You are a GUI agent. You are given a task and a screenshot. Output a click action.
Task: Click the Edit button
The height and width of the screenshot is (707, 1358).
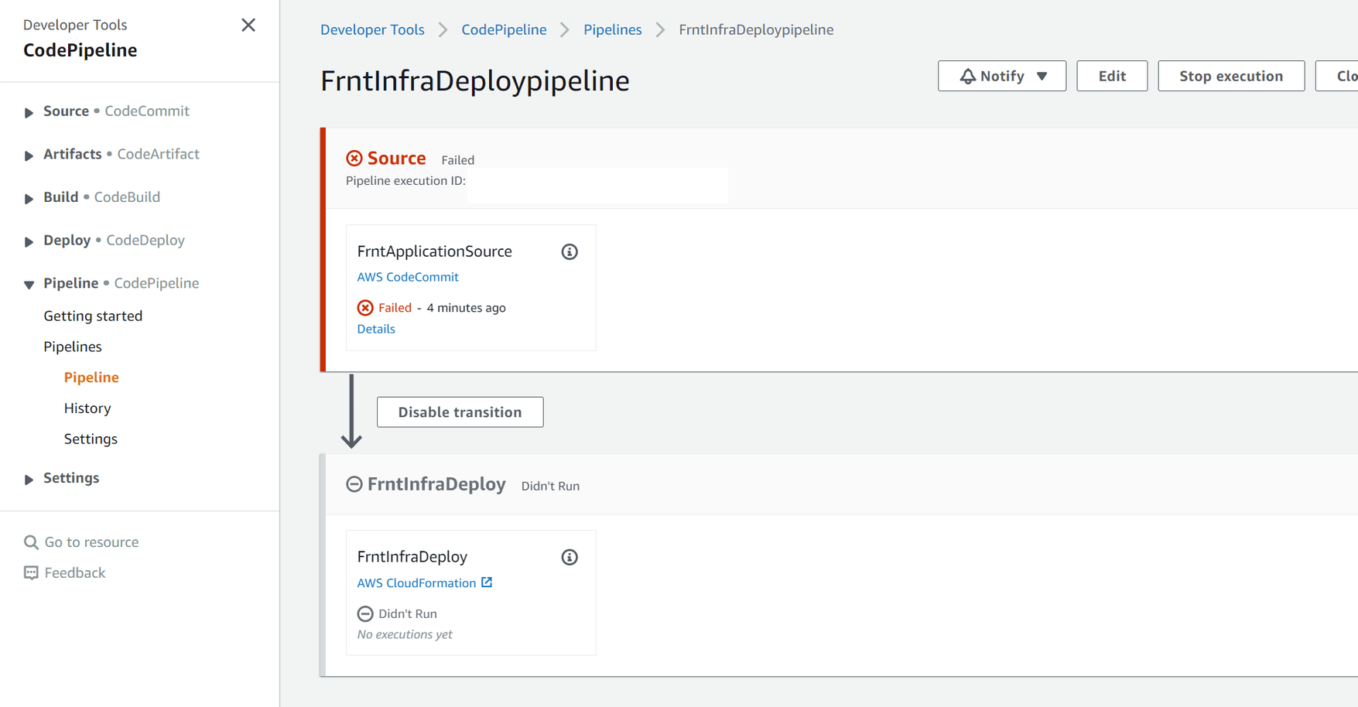(x=1112, y=76)
